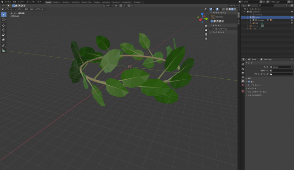Add a new workspace with plus button

click(143, 2)
